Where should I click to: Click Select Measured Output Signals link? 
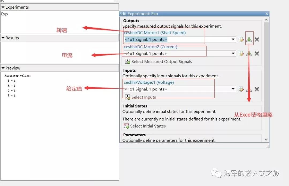tap(162, 61)
